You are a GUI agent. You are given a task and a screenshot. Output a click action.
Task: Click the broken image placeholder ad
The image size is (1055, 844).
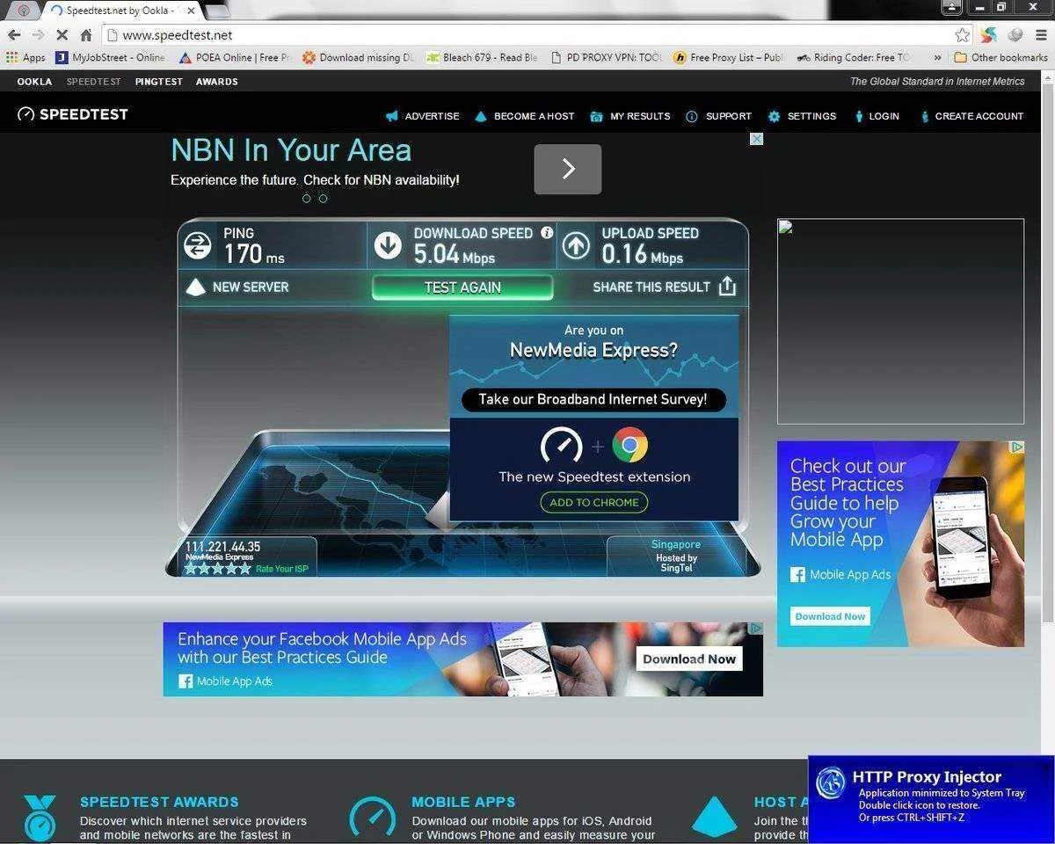pyautogui.click(x=900, y=322)
